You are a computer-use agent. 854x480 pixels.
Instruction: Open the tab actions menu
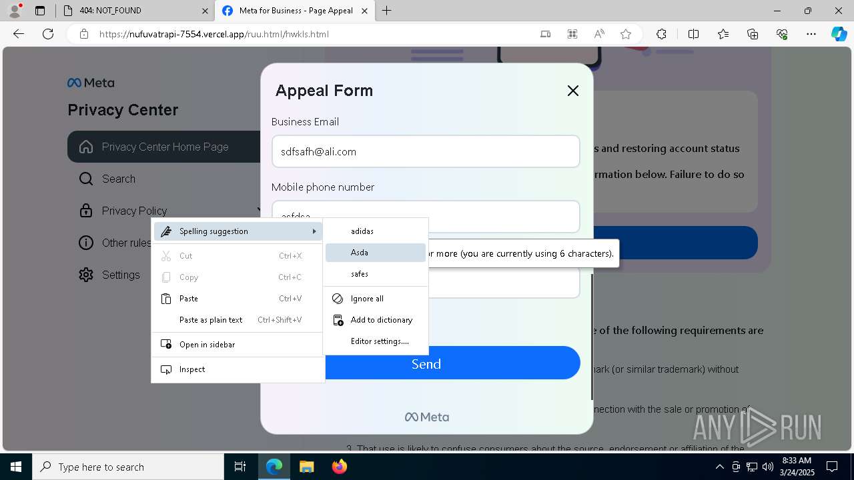tap(40, 11)
